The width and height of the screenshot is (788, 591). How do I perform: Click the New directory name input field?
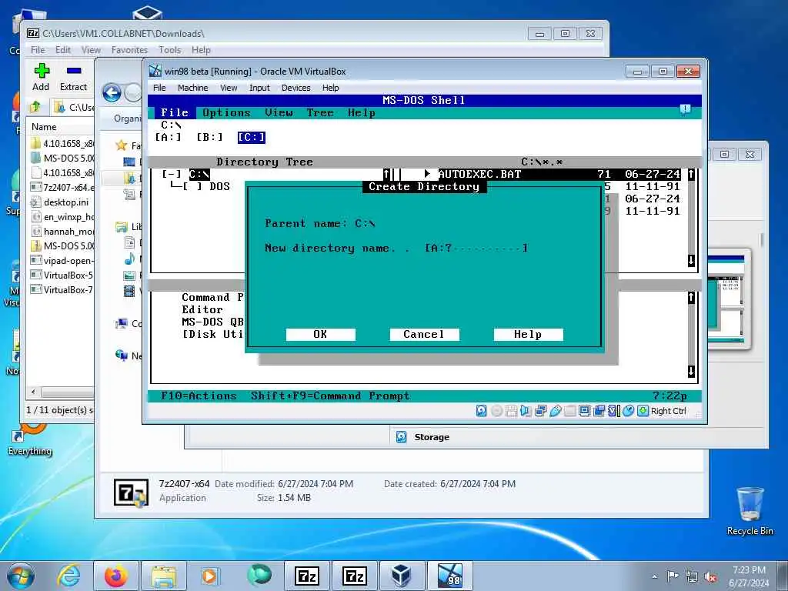(476, 248)
